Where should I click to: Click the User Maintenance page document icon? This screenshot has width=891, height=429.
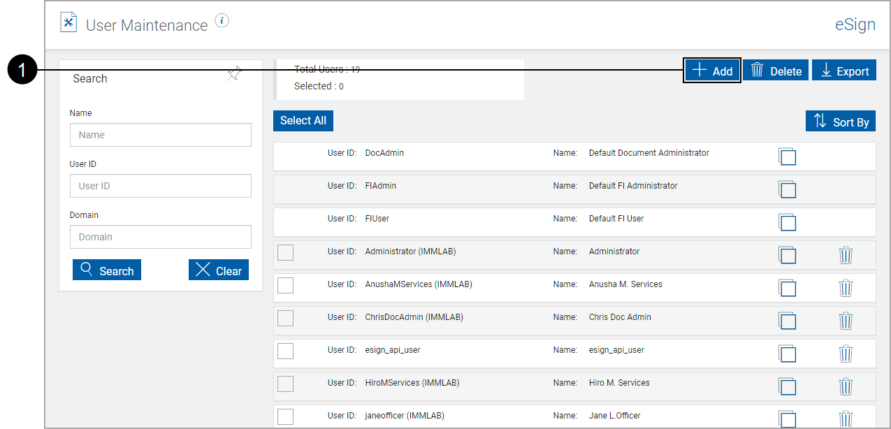point(68,23)
